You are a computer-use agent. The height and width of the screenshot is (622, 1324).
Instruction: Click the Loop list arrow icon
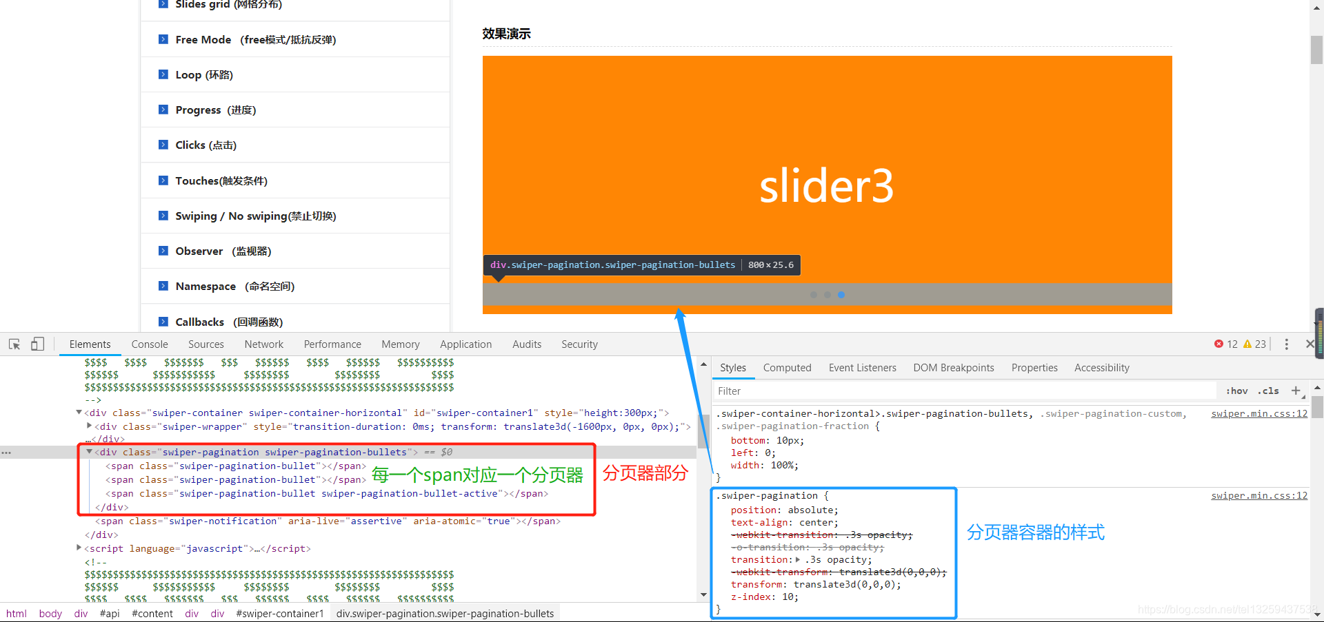pos(163,74)
